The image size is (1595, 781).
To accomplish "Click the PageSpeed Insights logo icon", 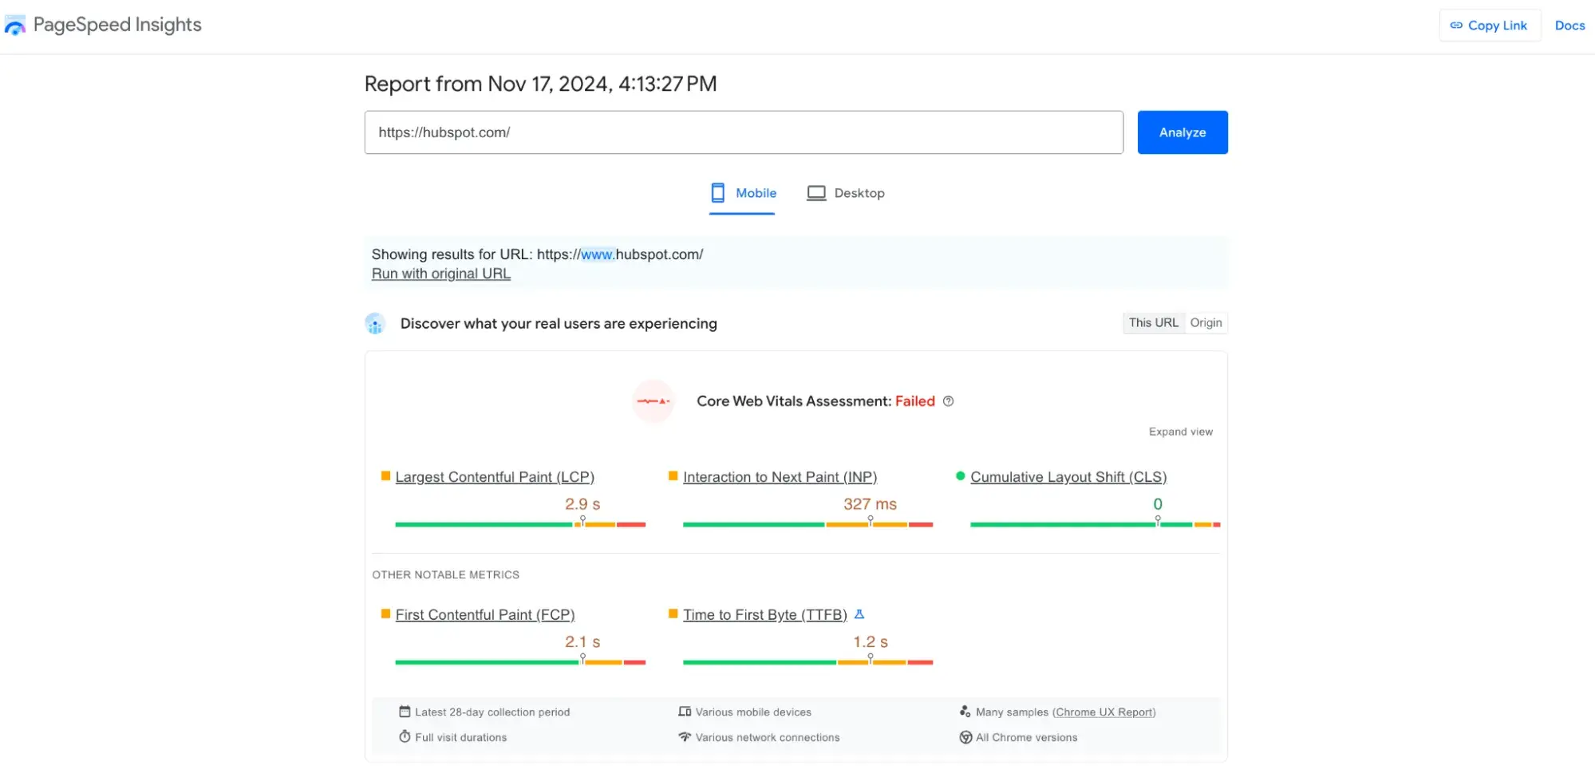I will (x=15, y=26).
